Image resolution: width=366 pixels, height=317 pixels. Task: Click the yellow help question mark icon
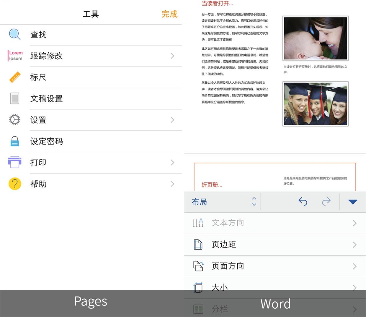pyautogui.click(x=15, y=184)
